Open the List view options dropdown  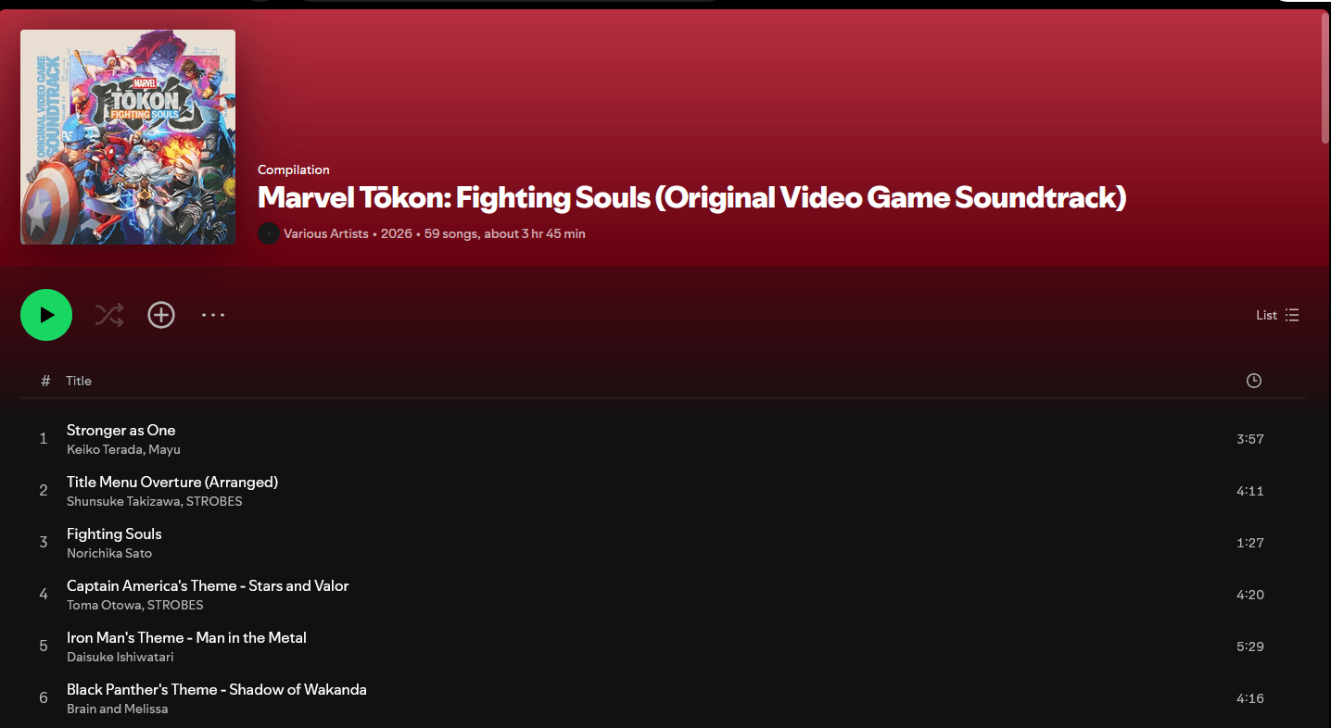(x=1277, y=315)
